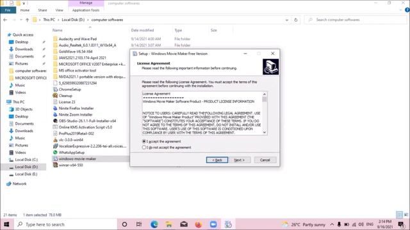This screenshot has width=410, height=230.
Task: Select the GoldWave-V6.54-X64 folder
Action: (76, 52)
